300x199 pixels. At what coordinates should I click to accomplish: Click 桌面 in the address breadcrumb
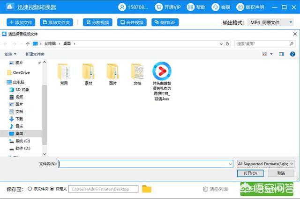(x=67, y=43)
